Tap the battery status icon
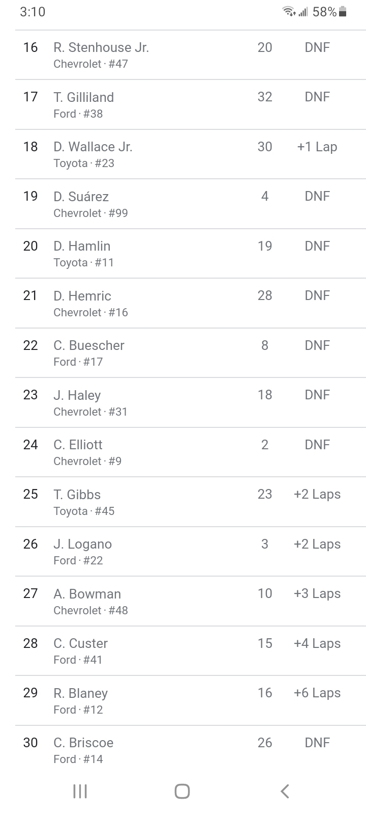 (x=343, y=12)
